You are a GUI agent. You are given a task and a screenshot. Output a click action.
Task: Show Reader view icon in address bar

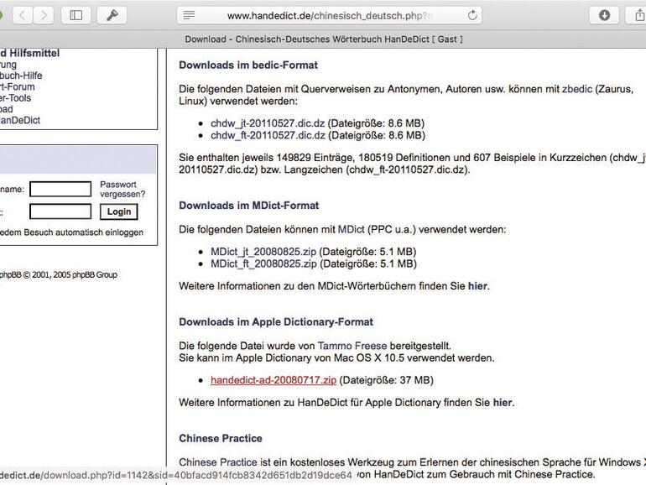pyautogui.click(x=189, y=16)
